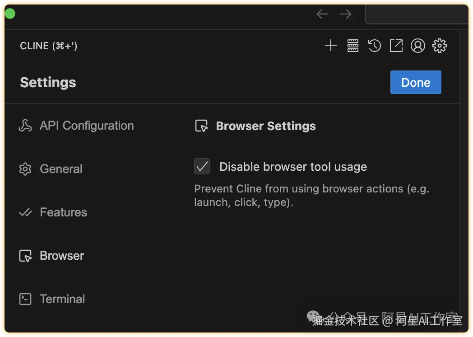Open the MCP Servers icon
The width and height of the screenshot is (473, 337).
[352, 46]
